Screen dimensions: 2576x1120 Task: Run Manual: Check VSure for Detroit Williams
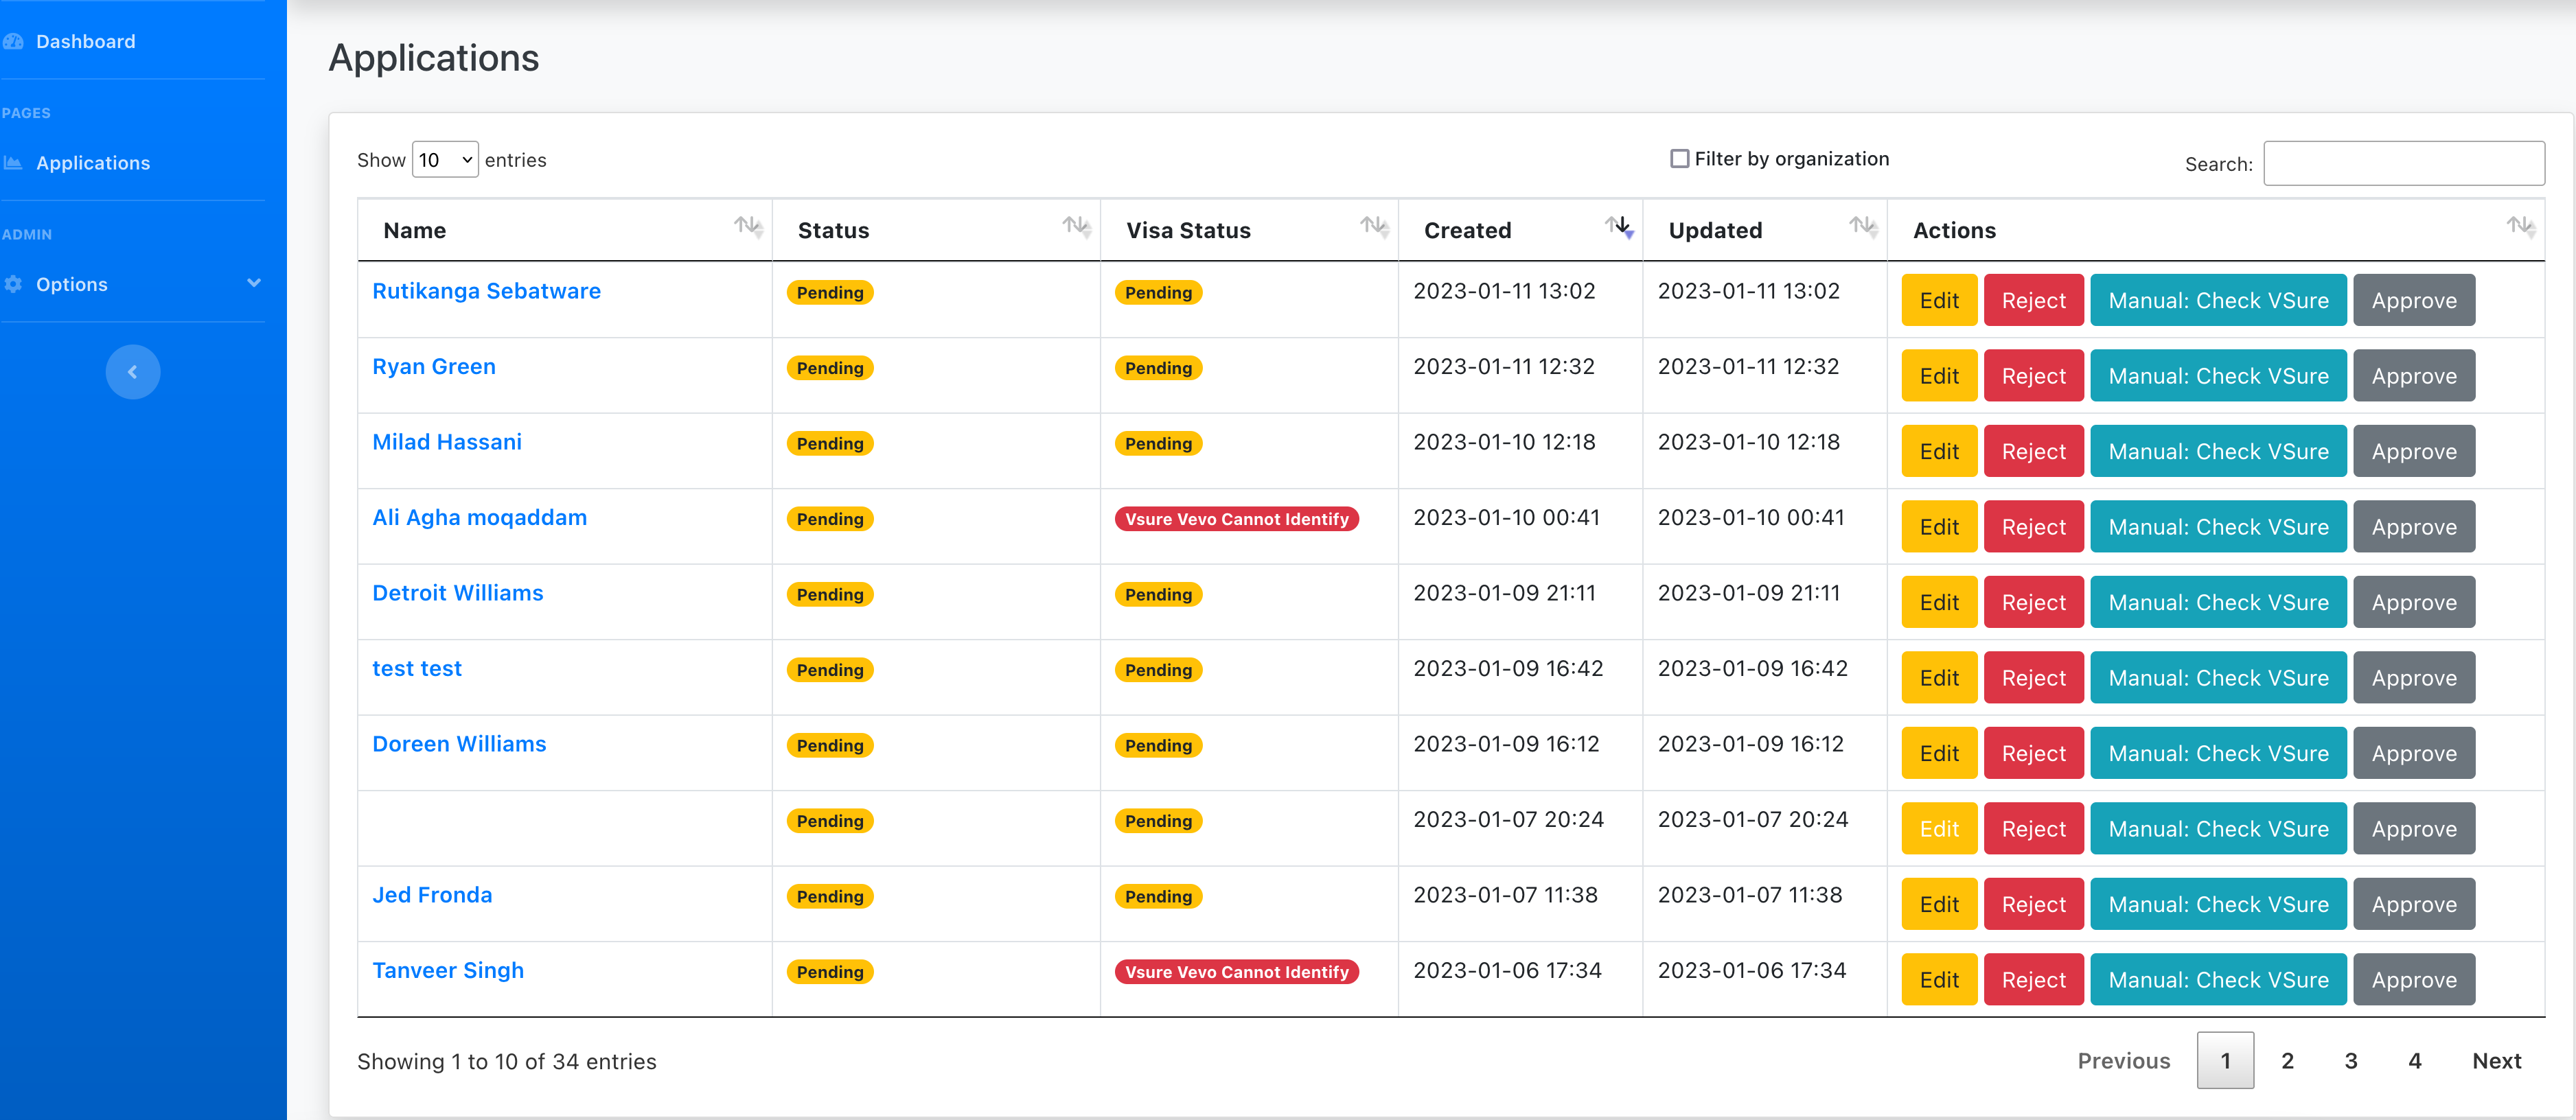point(2218,602)
